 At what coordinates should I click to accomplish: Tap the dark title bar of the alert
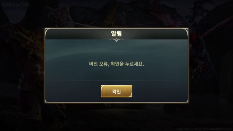116,34
